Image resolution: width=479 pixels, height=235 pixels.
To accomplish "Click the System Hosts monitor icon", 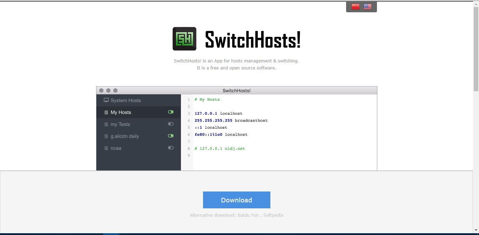I will click(106, 100).
